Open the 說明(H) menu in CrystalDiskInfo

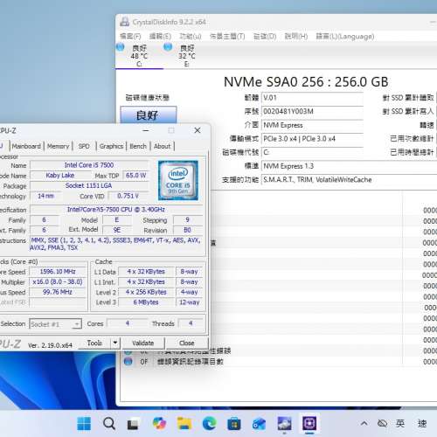(296, 37)
